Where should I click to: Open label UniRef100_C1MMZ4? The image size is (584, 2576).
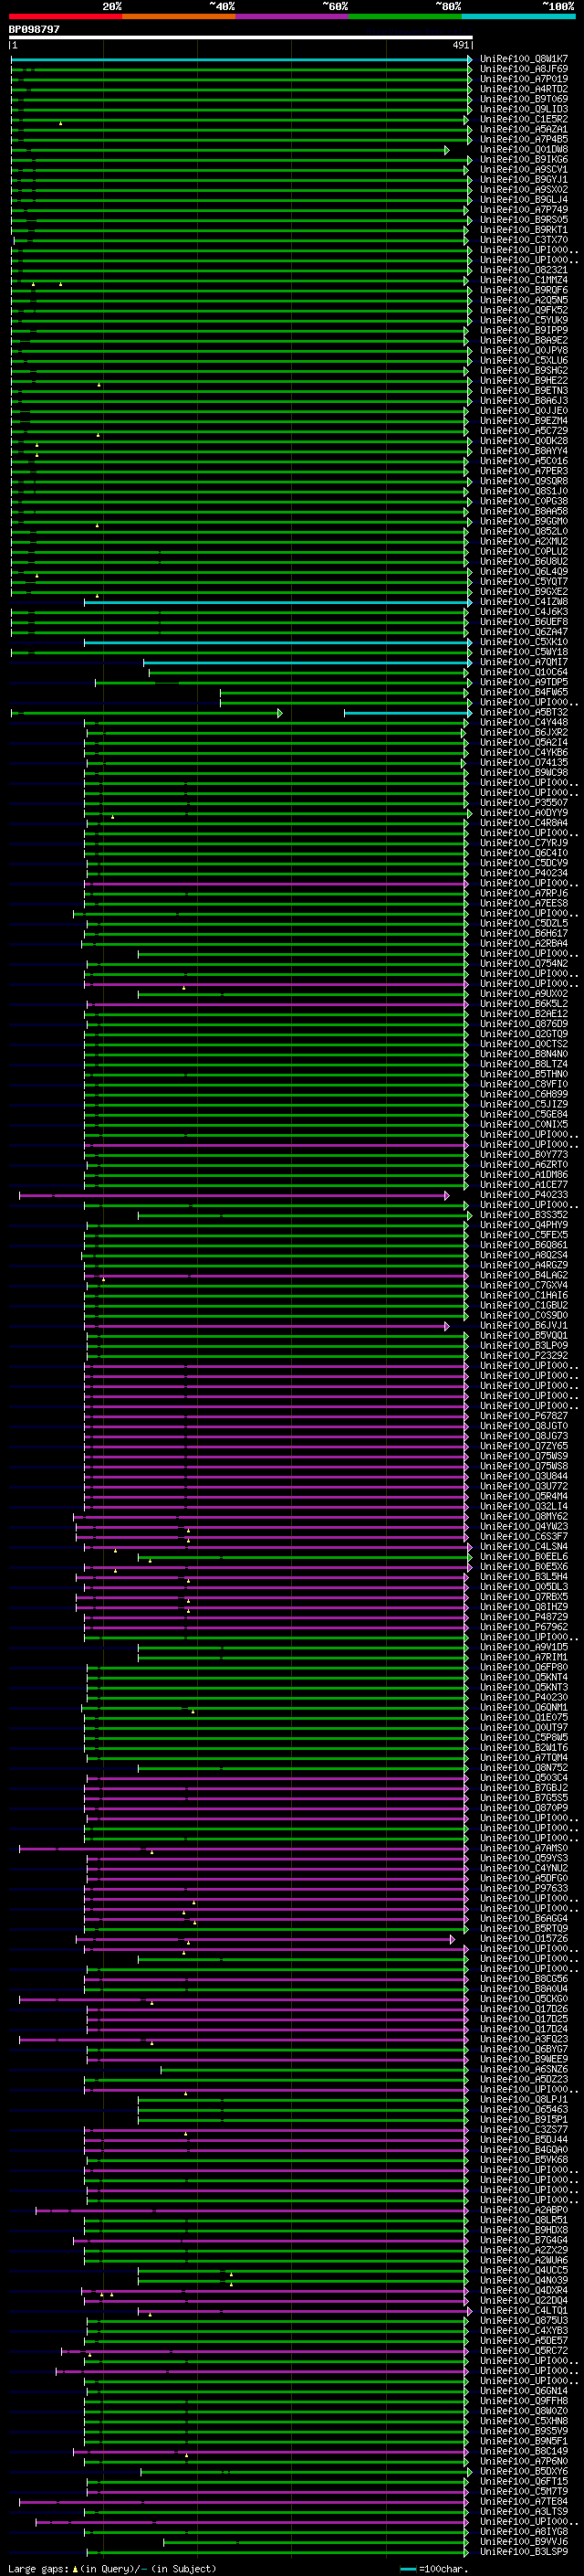pos(524,280)
